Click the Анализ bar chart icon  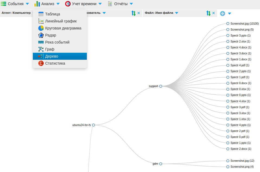point(37,4)
